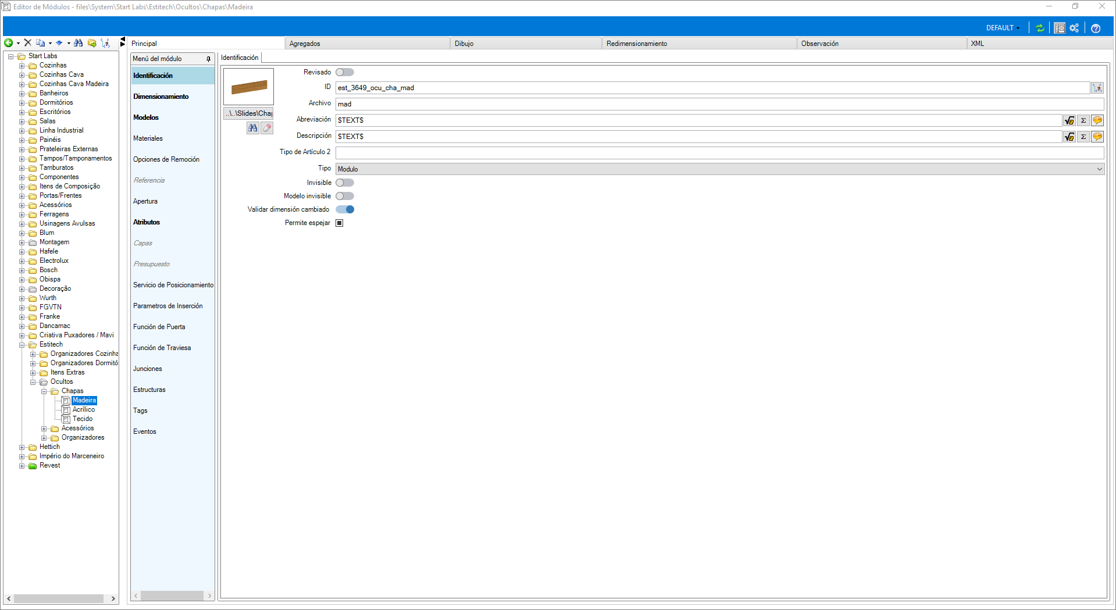Switch to the Dibujo tab
The image size is (1116, 610).
[526, 44]
